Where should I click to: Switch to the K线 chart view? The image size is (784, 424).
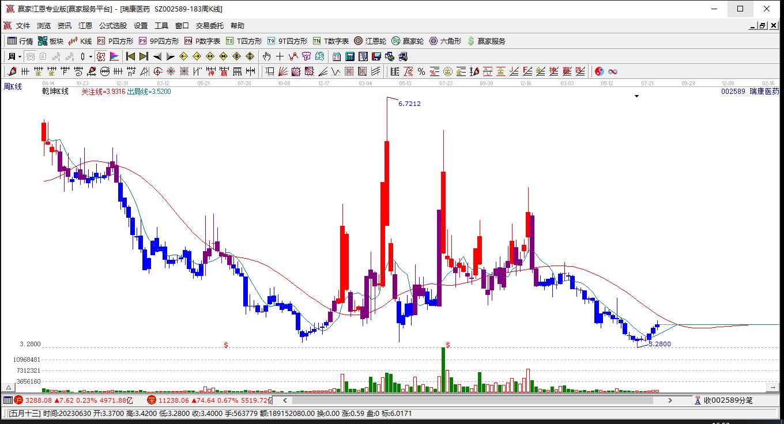pyautogui.click(x=80, y=41)
